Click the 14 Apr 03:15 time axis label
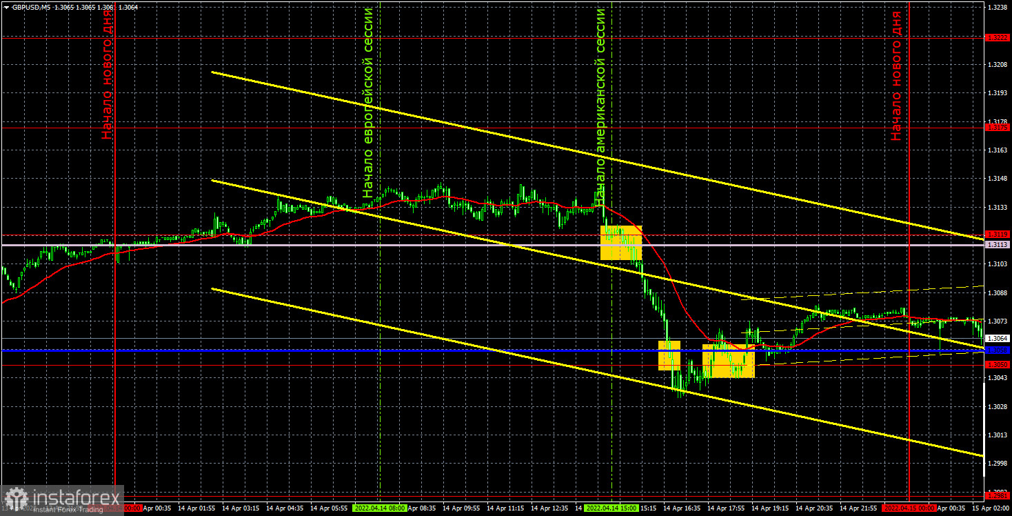The height and width of the screenshot is (516, 1012). [x=241, y=508]
